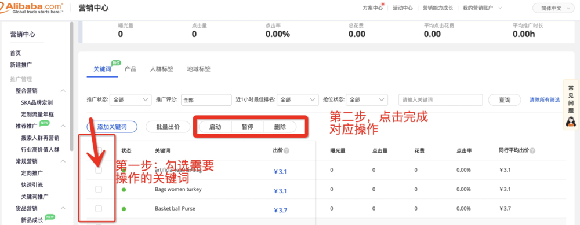Open the 推广状态 dropdown
580x225 pixels.
tap(130, 99)
